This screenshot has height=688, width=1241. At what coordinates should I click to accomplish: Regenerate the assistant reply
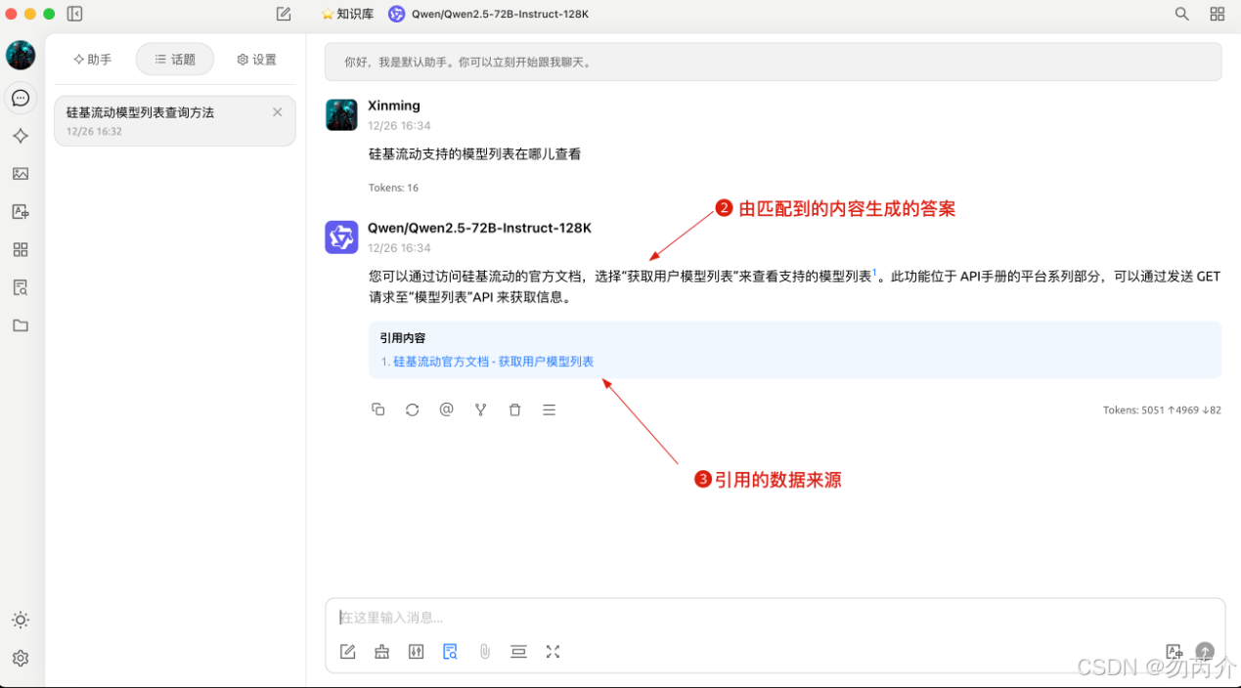[x=413, y=409]
